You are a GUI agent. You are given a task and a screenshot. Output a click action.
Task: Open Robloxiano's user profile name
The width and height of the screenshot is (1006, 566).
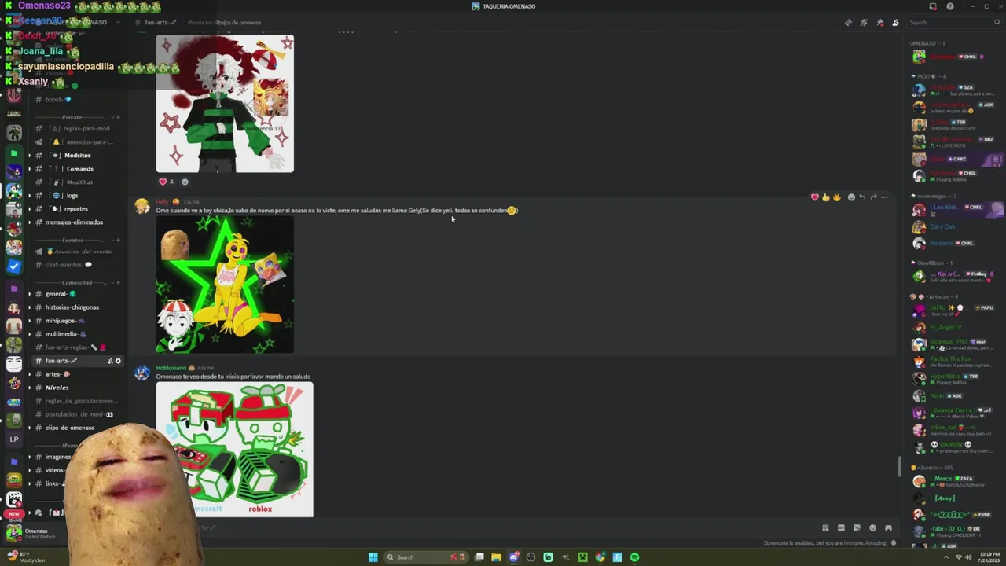tap(171, 368)
